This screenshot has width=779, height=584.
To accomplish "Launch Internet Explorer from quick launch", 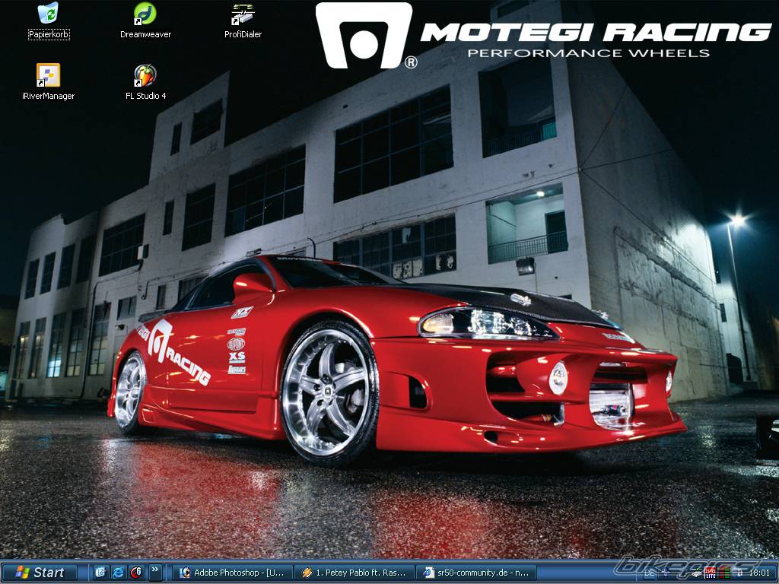I will point(118,573).
